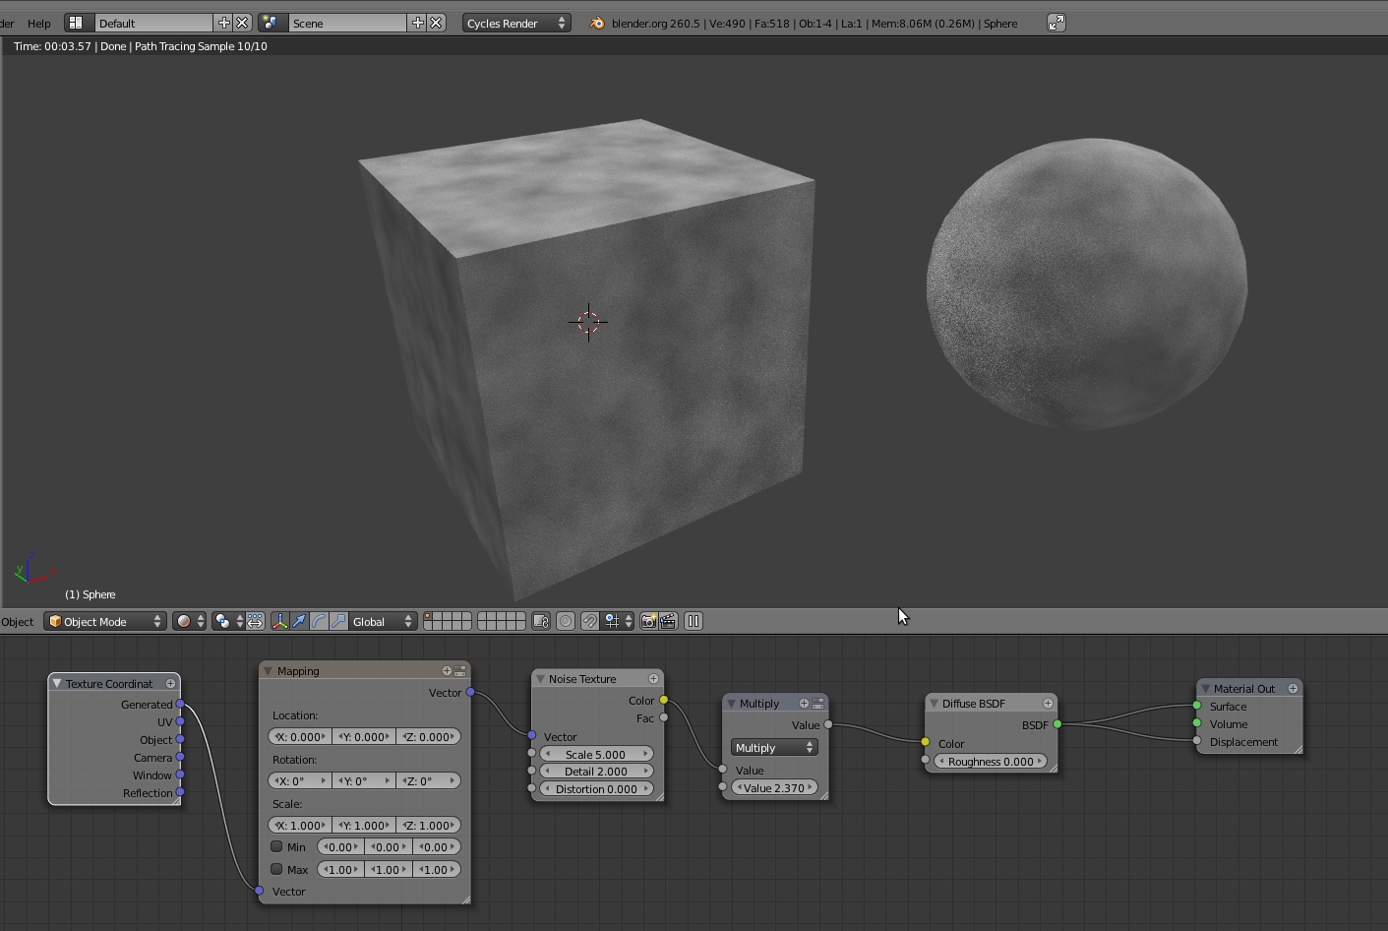Image resolution: width=1388 pixels, height=931 pixels.
Task: Collapse the Texture Coordinate node
Action: (x=57, y=683)
